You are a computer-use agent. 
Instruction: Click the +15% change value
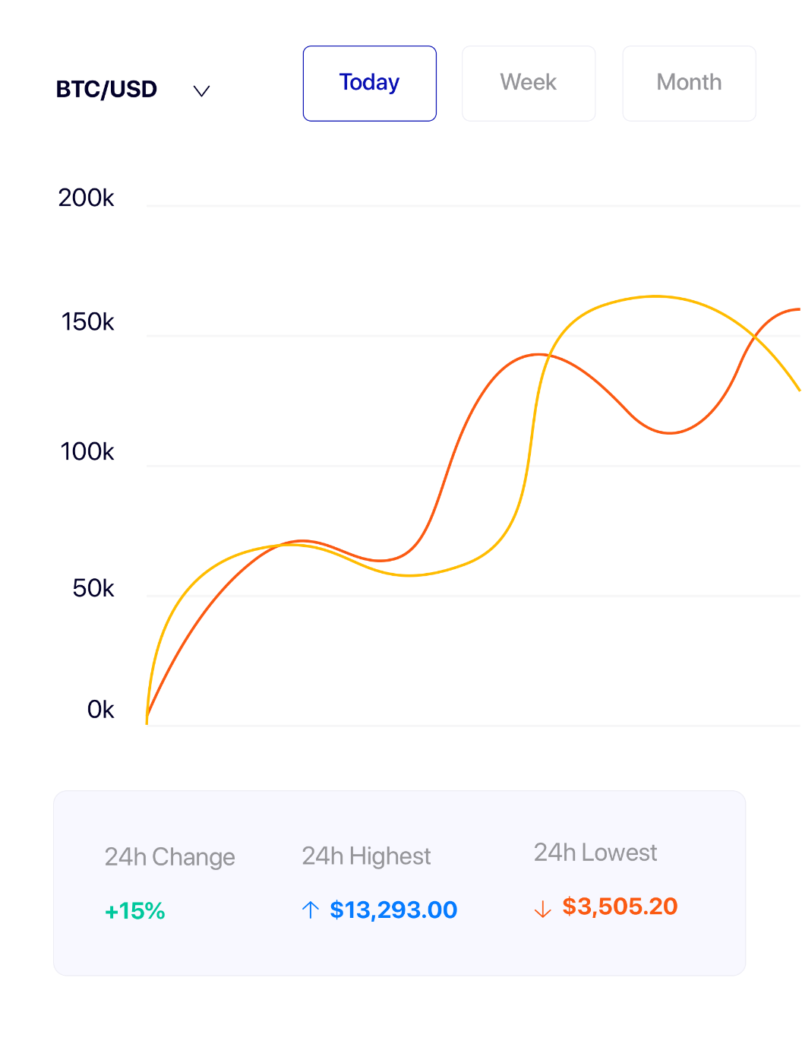[x=135, y=911]
